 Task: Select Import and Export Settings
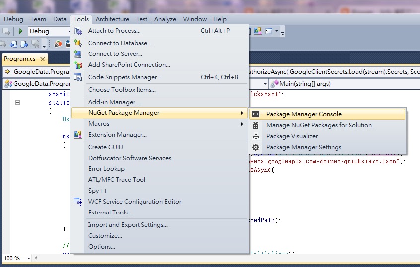click(160, 225)
